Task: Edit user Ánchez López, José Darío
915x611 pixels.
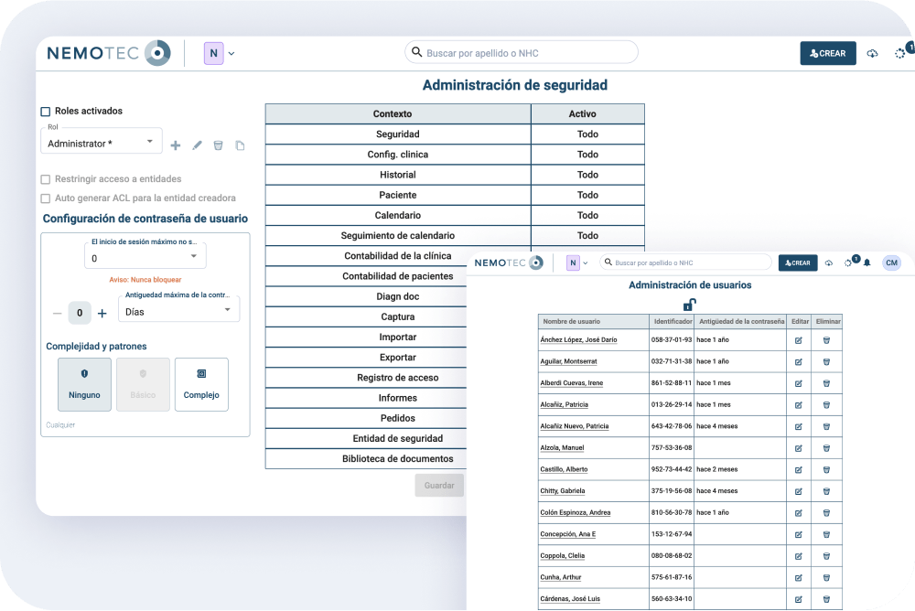Action: [x=798, y=340]
